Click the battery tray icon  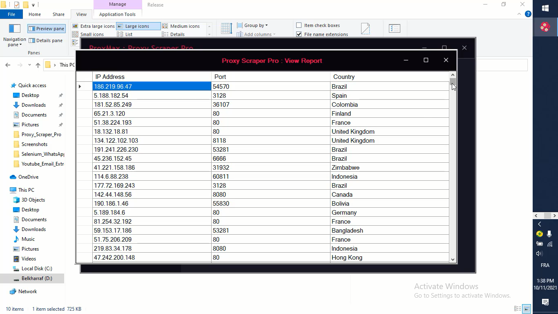click(540, 244)
